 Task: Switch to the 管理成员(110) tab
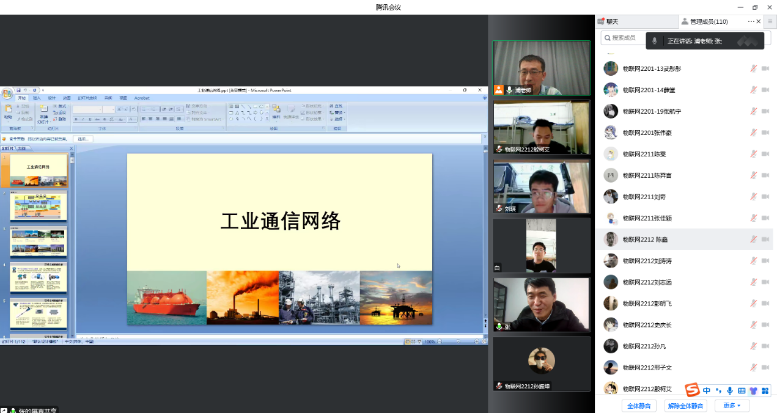click(x=708, y=21)
